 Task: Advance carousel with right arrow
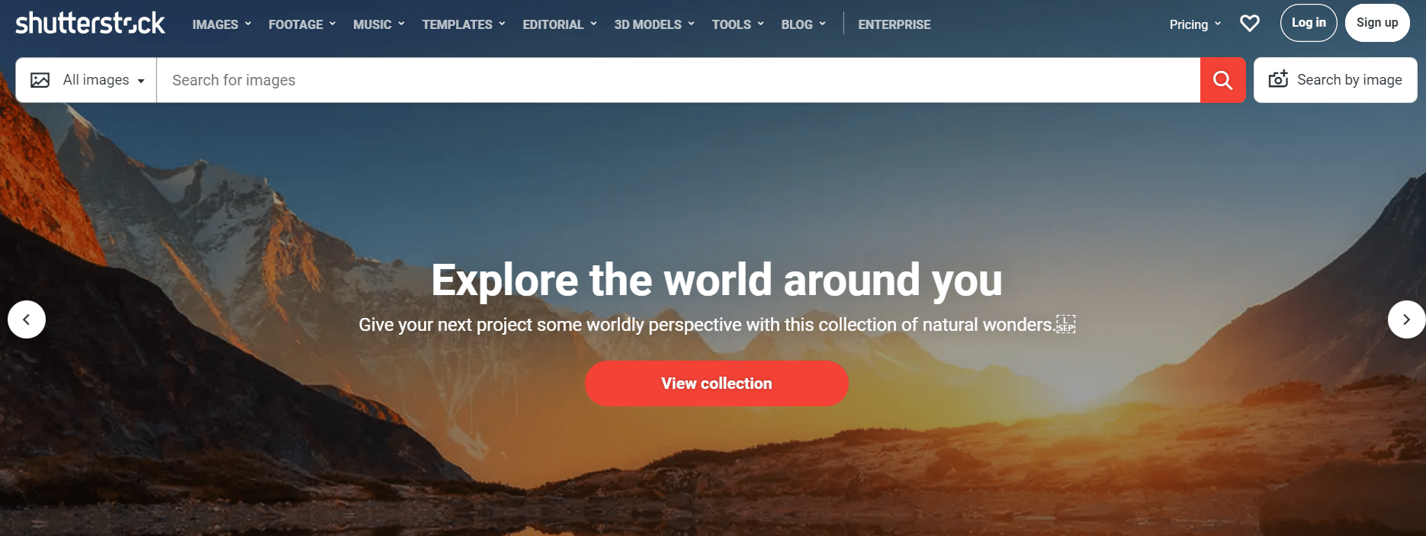tap(1406, 319)
